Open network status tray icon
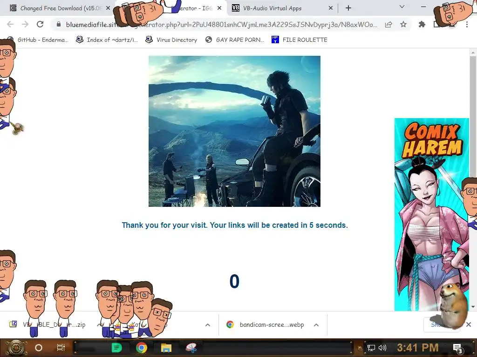Image resolution: width=477 pixels, height=357 pixels. pyautogui.click(x=371, y=348)
